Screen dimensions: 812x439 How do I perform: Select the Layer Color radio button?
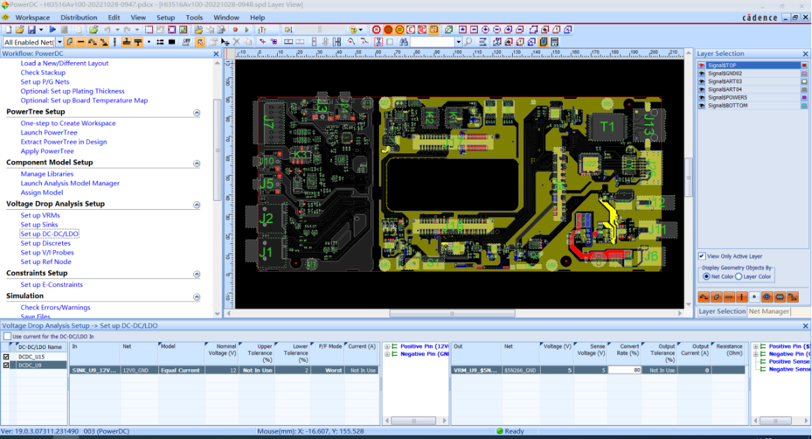point(739,277)
